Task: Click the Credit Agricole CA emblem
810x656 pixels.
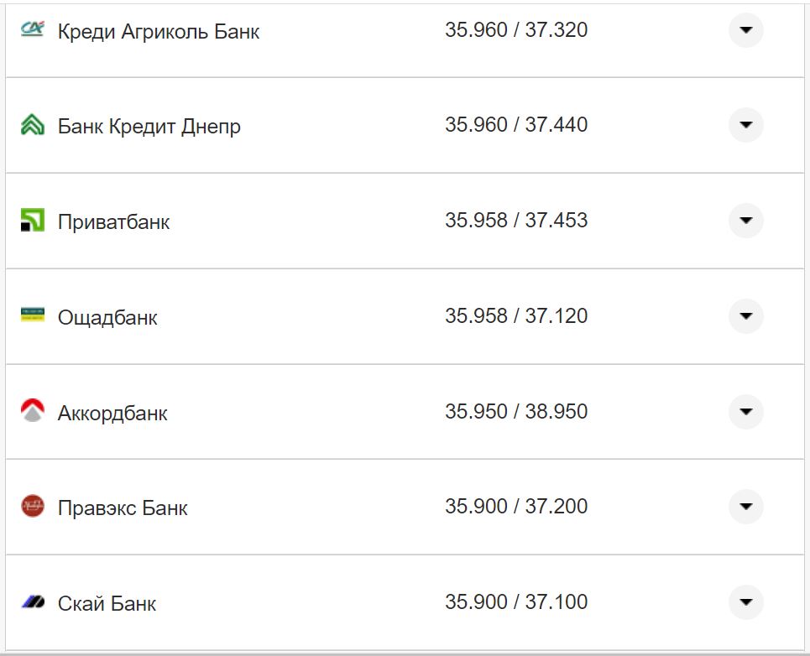Action: coord(31,30)
